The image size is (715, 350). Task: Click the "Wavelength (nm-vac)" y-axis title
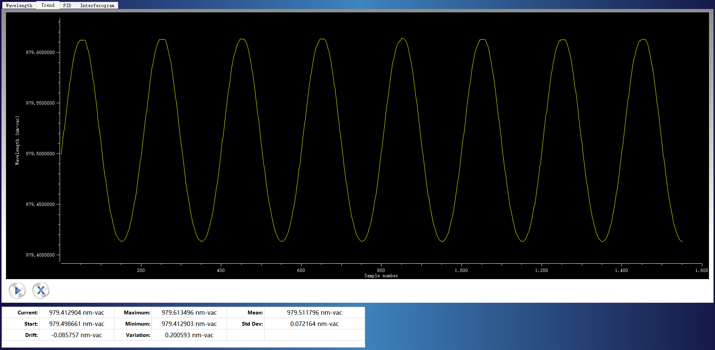pyautogui.click(x=17, y=140)
